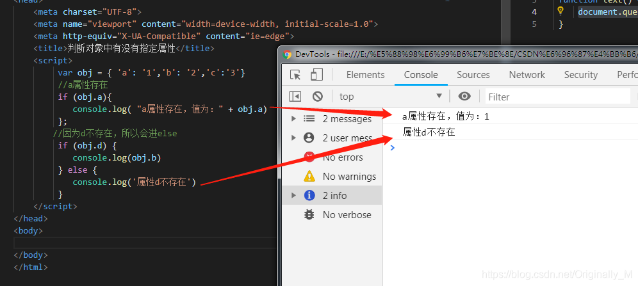The height and width of the screenshot is (286, 638).
Task: Clear console with the ban icon
Action: coord(317,96)
